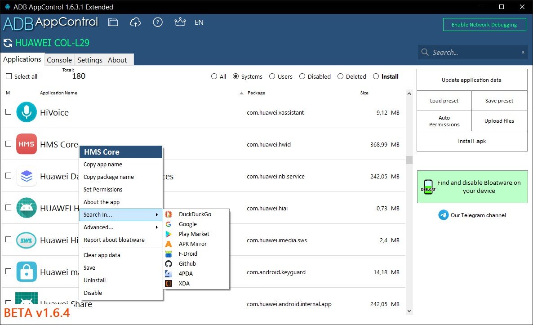
Task: Click the Huawei layers app icon
Action: click(27, 176)
